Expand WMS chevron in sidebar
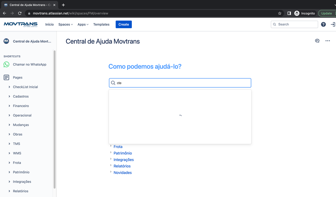336x197 pixels. [x=9, y=153]
